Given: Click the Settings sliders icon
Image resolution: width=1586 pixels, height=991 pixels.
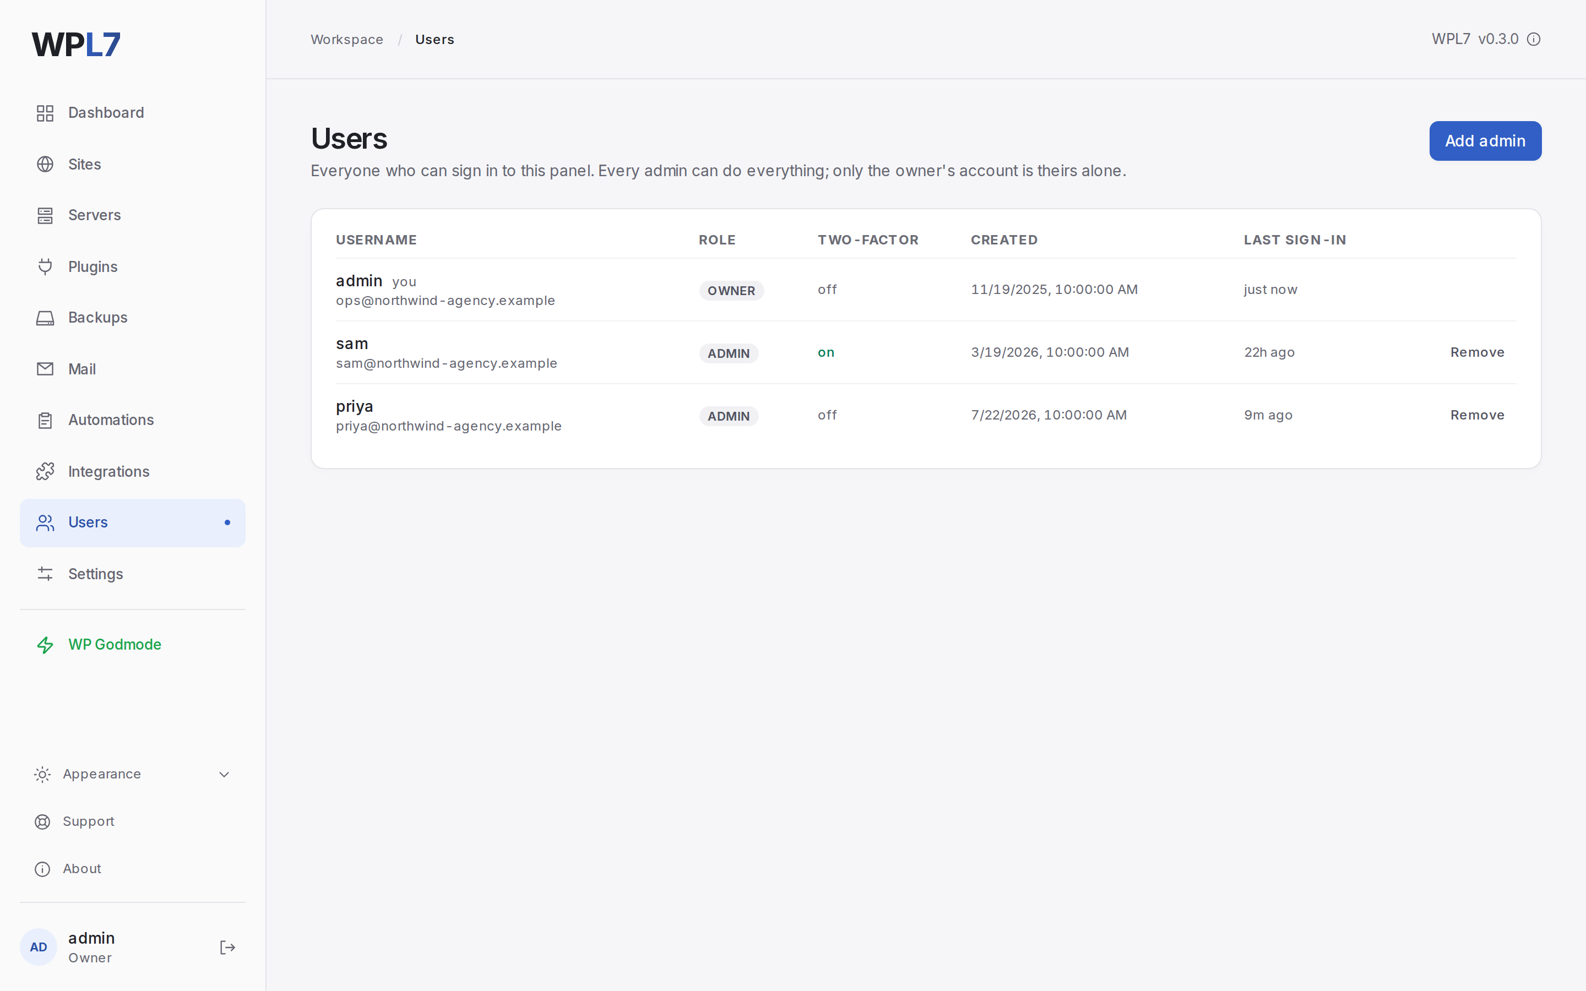Looking at the screenshot, I should pyautogui.click(x=45, y=574).
